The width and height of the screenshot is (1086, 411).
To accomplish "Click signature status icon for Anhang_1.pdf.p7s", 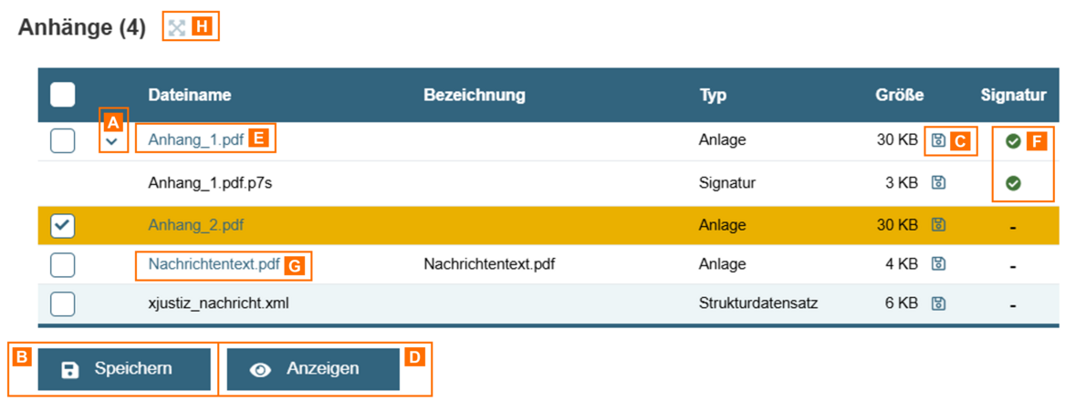I will point(1013,183).
